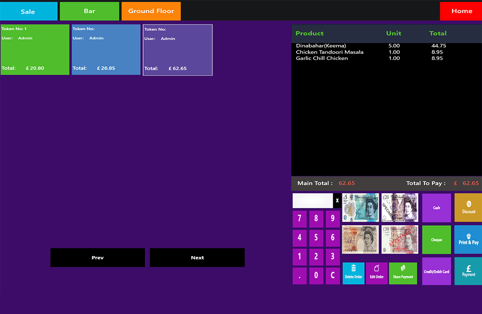
Task: Choose Credit/Debit Card payment
Action: pyautogui.click(x=436, y=271)
